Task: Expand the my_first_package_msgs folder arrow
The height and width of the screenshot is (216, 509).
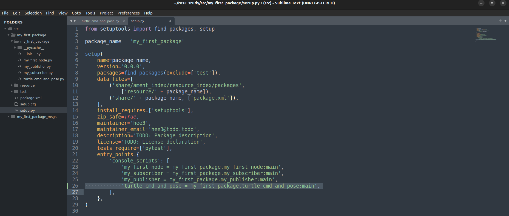Action: point(8,117)
